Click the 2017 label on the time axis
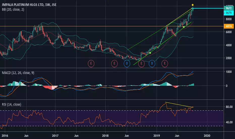Image resolution: width=235 pixels, height=139 pixels. tap(55, 136)
